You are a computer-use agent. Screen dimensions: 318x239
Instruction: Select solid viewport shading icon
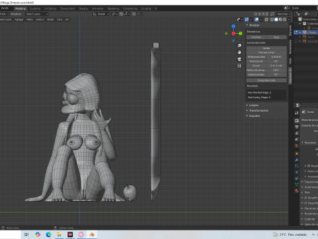coord(276,19)
